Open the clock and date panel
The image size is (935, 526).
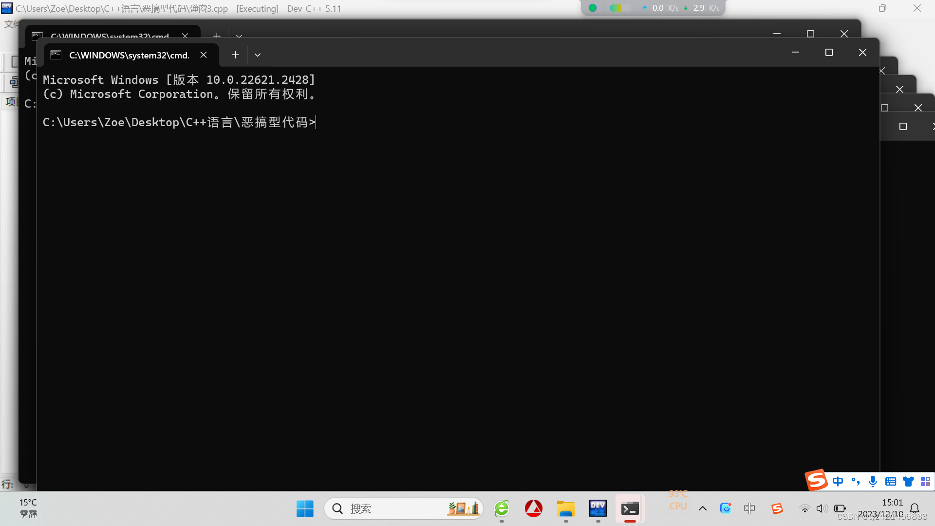[886, 508]
